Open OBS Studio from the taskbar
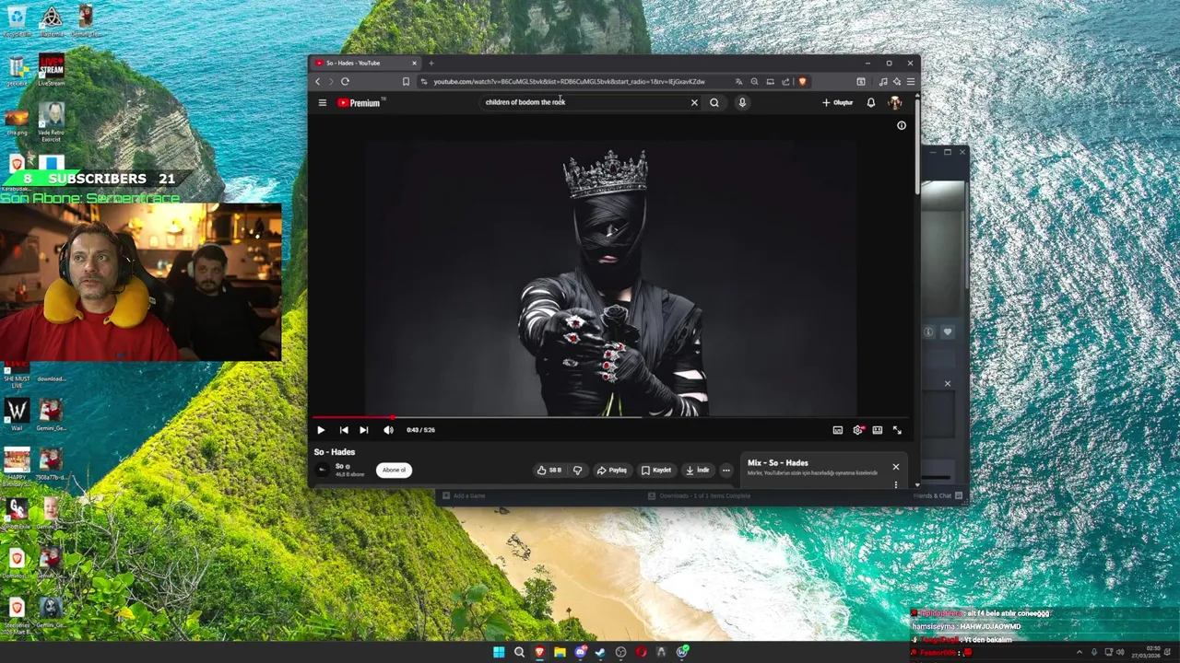The image size is (1180, 663). click(620, 652)
